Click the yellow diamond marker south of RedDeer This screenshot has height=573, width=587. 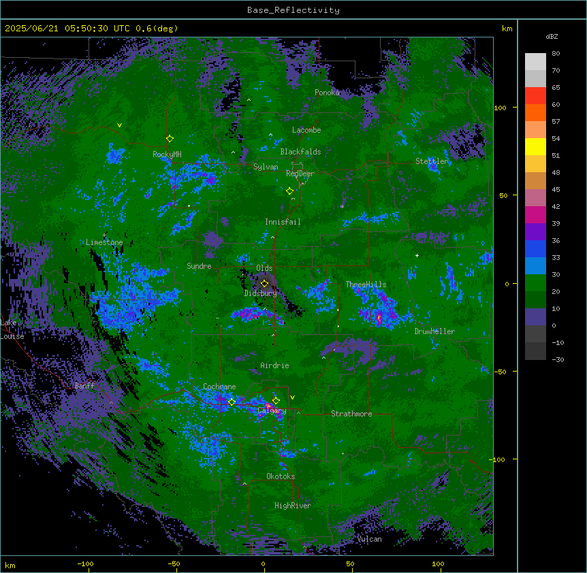[x=290, y=191]
